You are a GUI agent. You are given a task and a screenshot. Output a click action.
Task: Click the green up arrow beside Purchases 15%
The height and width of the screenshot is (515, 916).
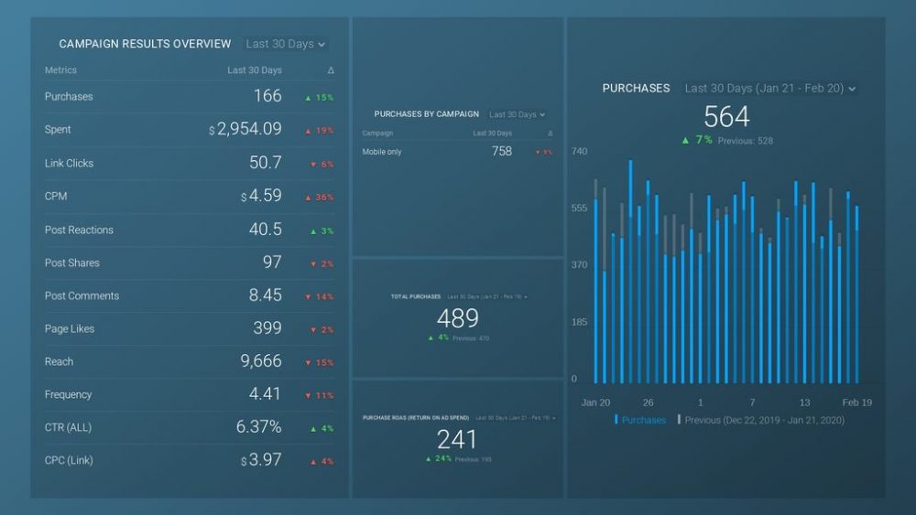(309, 97)
